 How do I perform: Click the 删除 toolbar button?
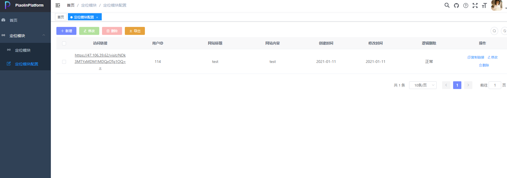[x=112, y=31]
